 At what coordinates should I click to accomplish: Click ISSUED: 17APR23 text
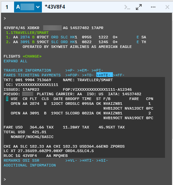coord(21,89)
